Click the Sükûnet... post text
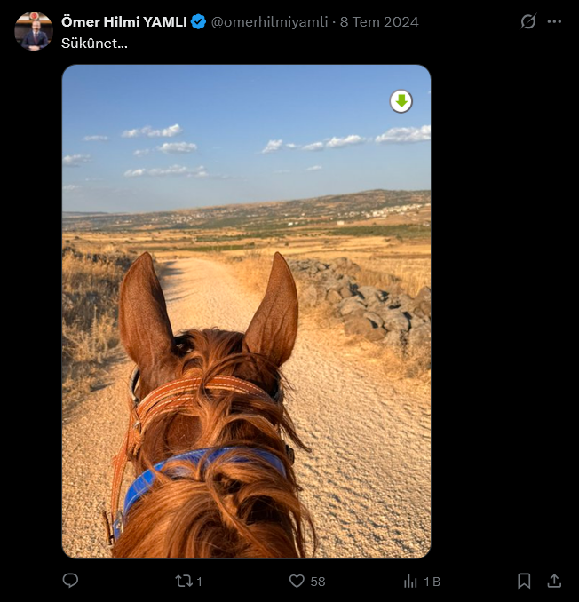The height and width of the screenshot is (602, 579). [94, 44]
